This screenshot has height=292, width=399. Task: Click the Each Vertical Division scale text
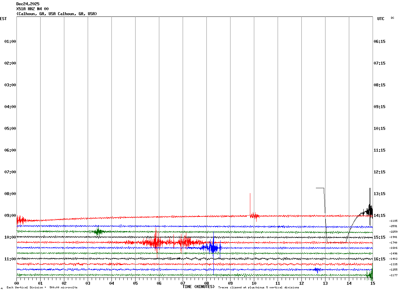pos(42,288)
